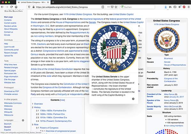Open Speaker of the House infobox link

[x=153, y=102]
